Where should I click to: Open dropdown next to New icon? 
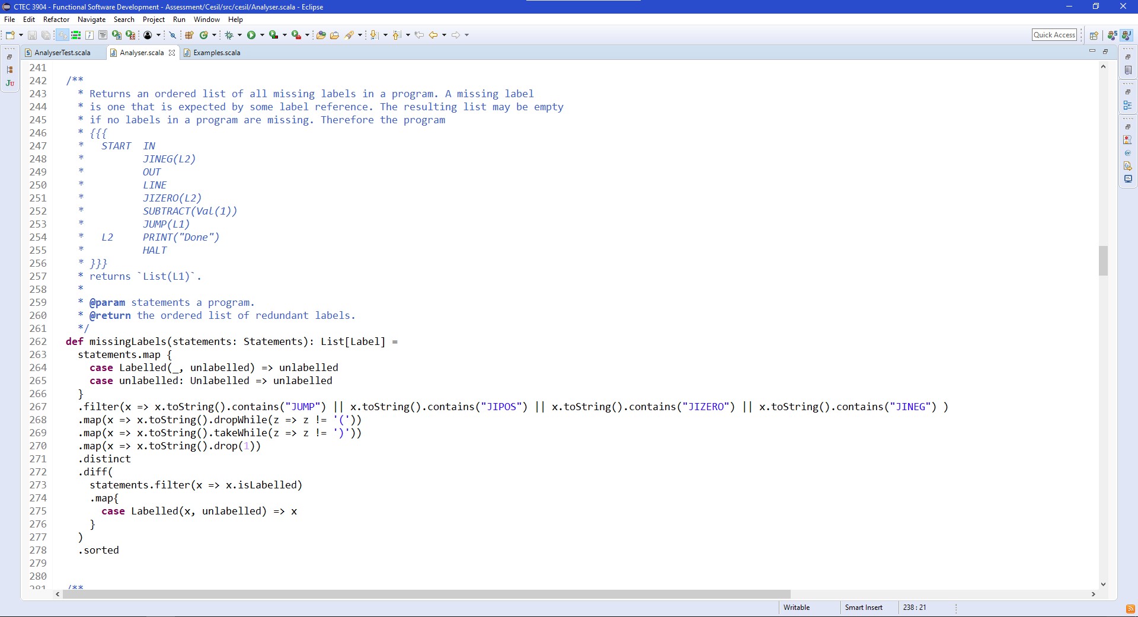(21, 35)
